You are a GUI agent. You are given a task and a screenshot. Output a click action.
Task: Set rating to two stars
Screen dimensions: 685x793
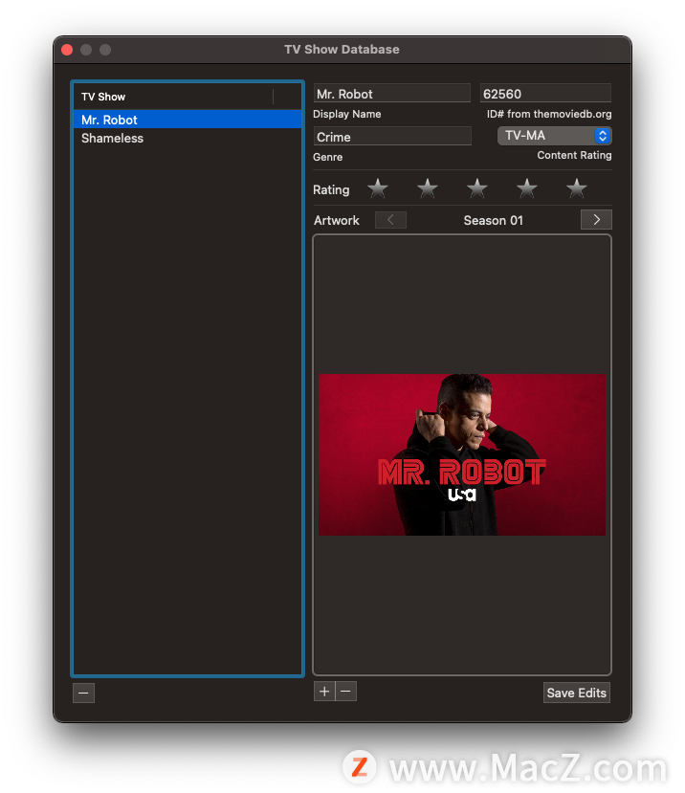(428, 188)
